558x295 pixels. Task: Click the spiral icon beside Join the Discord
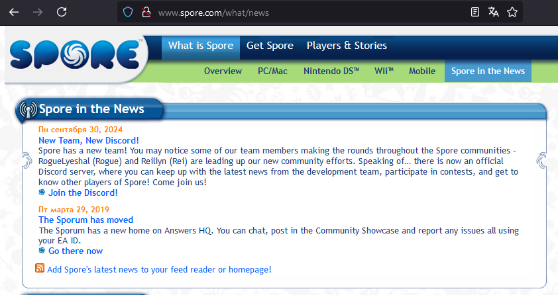pyautogui.click(x=42, y=192)
